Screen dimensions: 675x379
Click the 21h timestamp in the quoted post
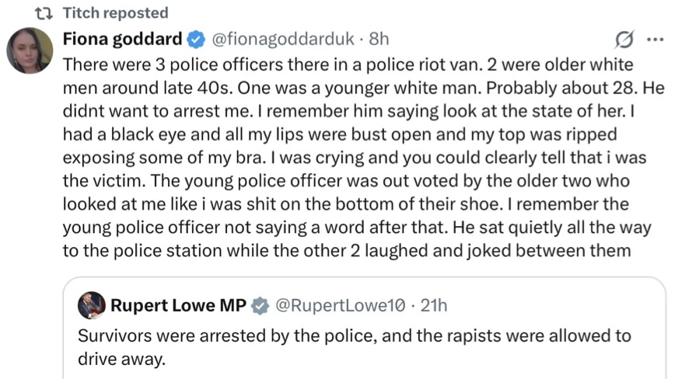click(434, 305)
